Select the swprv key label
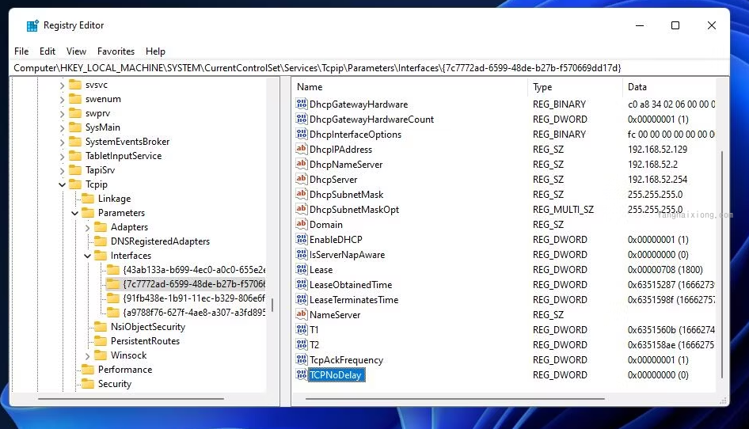 pyautogui.click(x=97, y=113)
